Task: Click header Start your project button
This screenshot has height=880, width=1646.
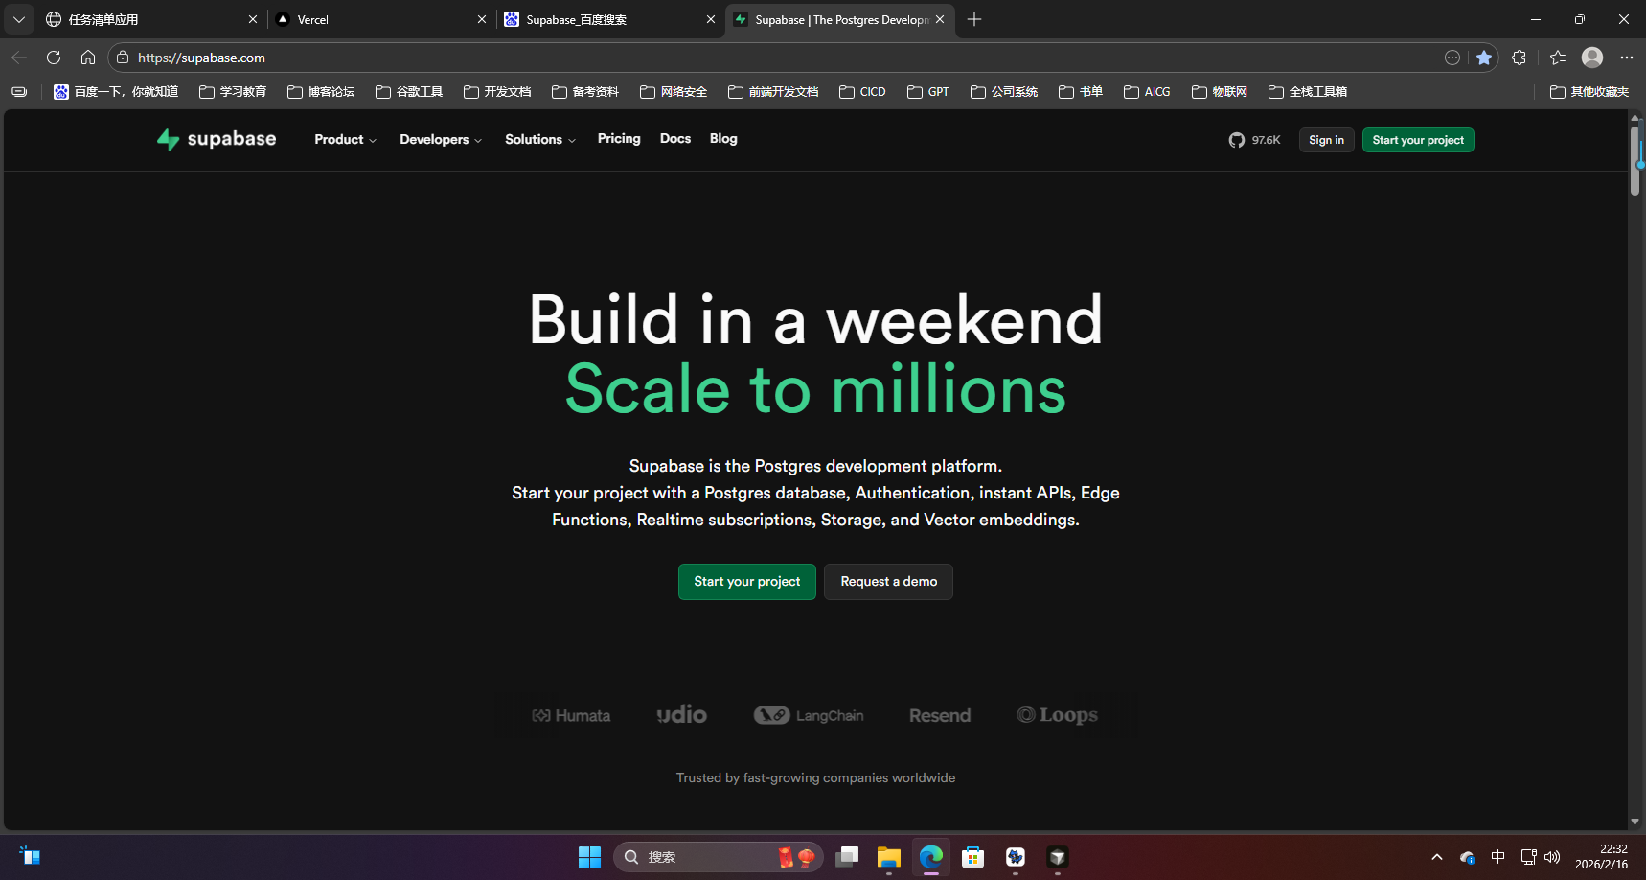Action: click(1418, 140)
